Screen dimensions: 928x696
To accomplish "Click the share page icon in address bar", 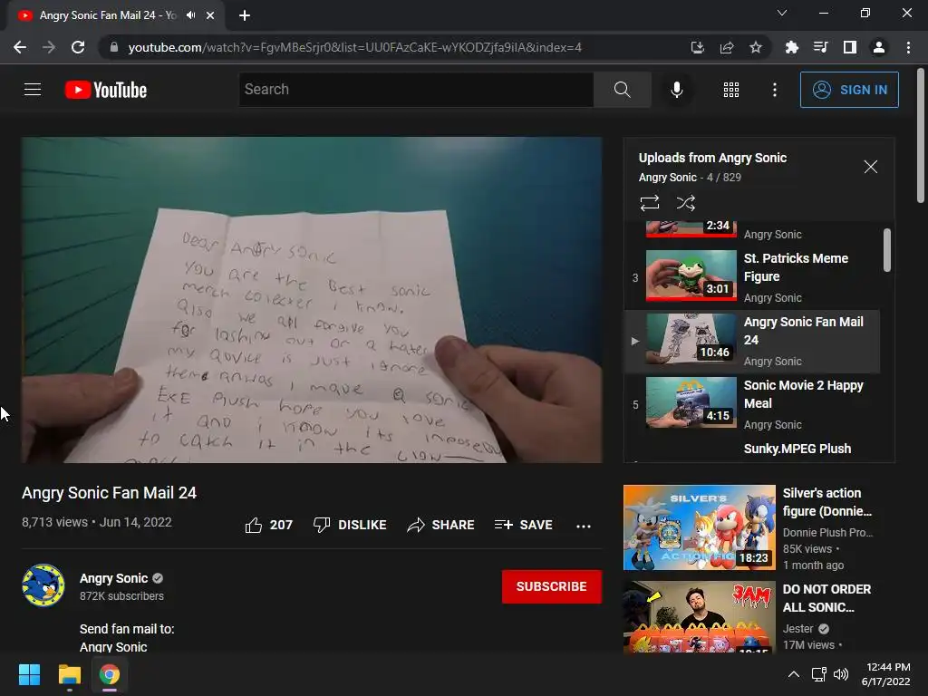I will coord(727,47).
